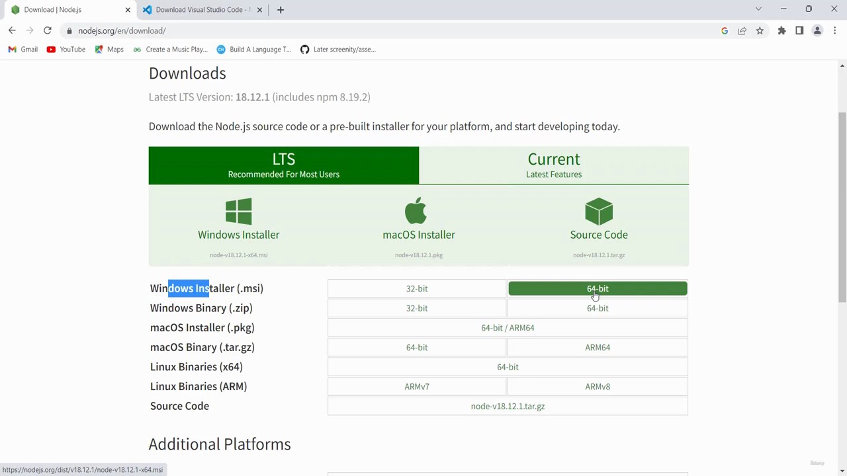This screenshot has width=847, height=476.
Task: Click the macOS Binary (.tar.gz) row label
Action: (202, 347)
